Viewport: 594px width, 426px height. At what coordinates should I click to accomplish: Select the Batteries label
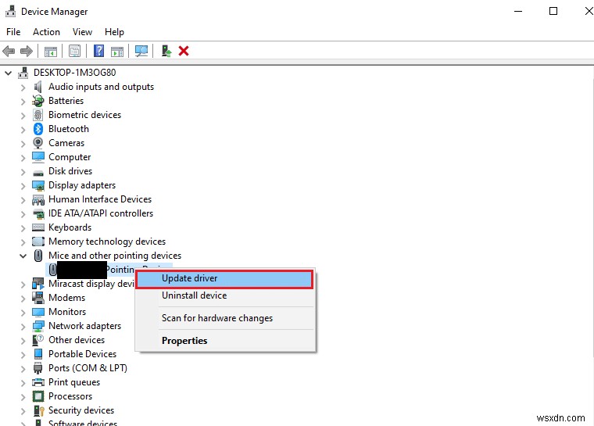pos(66,101)
